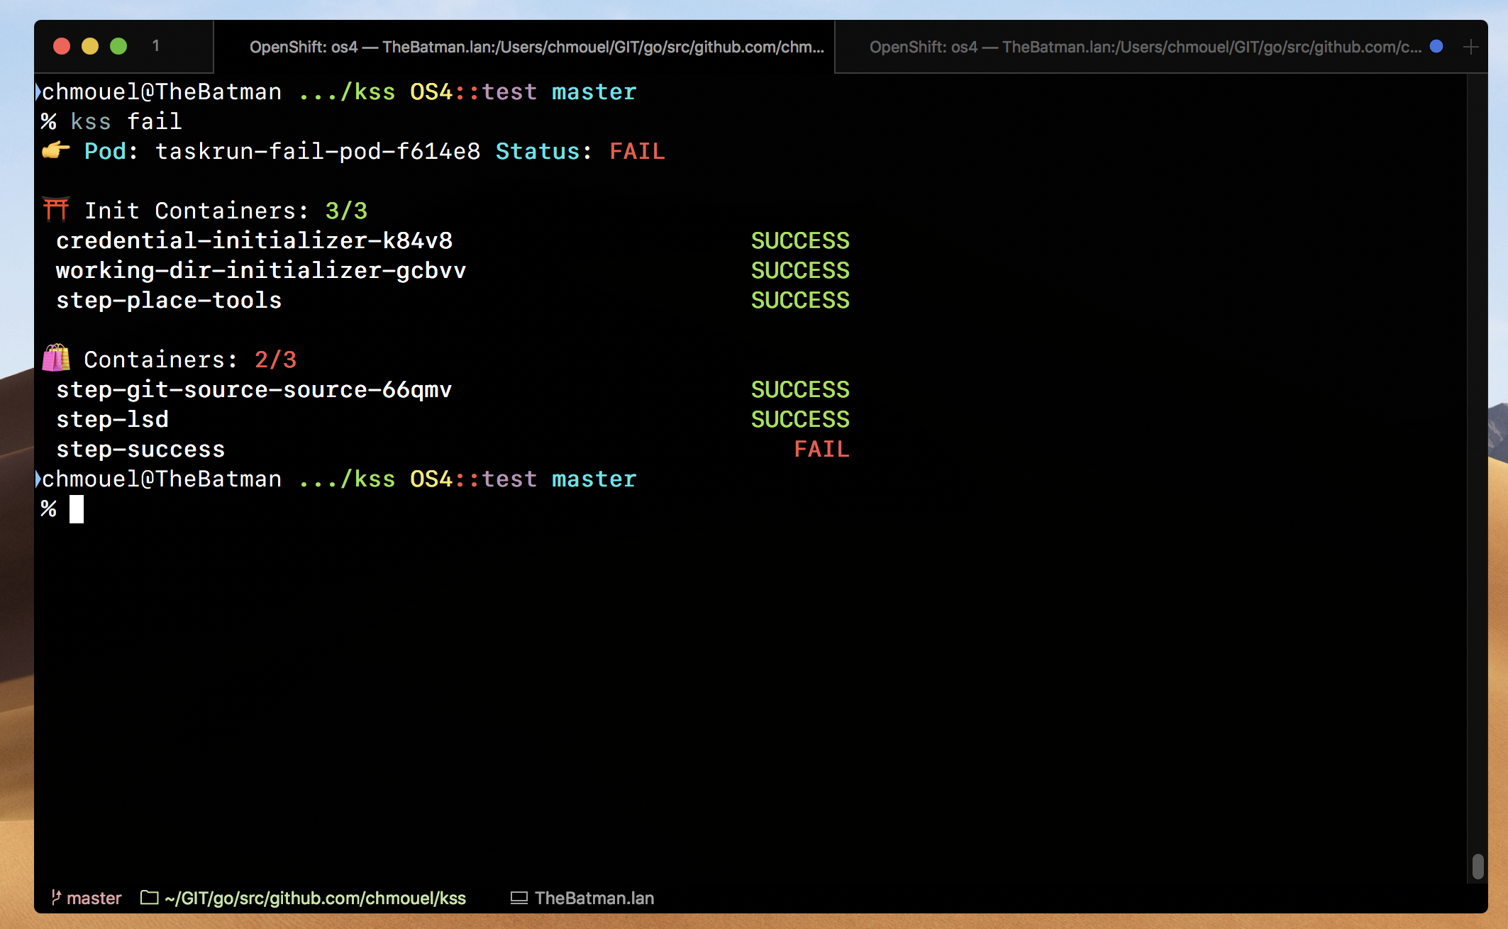Click the green window zoom button
The width and height of the screenshot is (1508, 929).
118,47
